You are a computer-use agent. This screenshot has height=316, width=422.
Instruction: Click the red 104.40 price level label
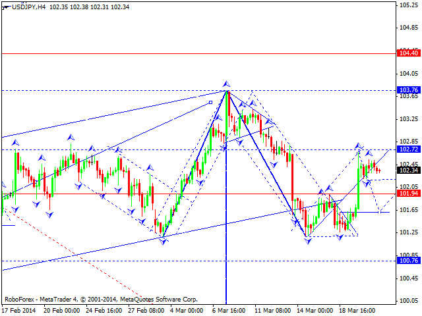tap(407, 53)
